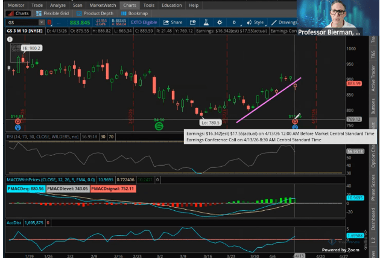Toggle the Phase Scores sidebar panel
The width and height of the screenshot is (383, 258).
coord(373,187)
